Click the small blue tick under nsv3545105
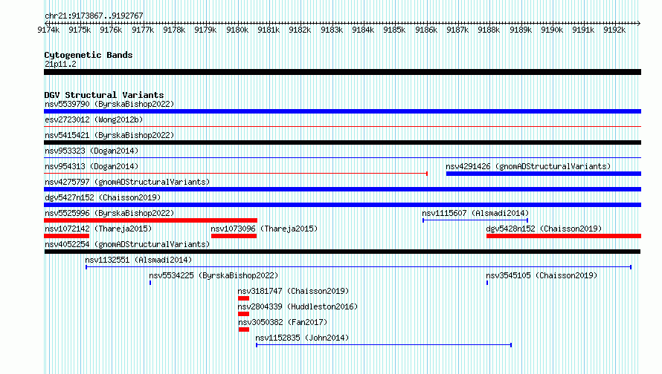662x374 pixels. pyautogui.click(x=487, y=283)
